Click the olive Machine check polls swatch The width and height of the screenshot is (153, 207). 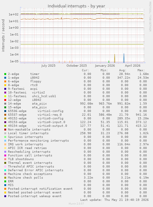(x=5, y=178)
